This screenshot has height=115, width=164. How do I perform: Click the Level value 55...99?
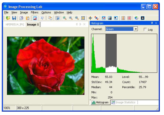point(143,77)
